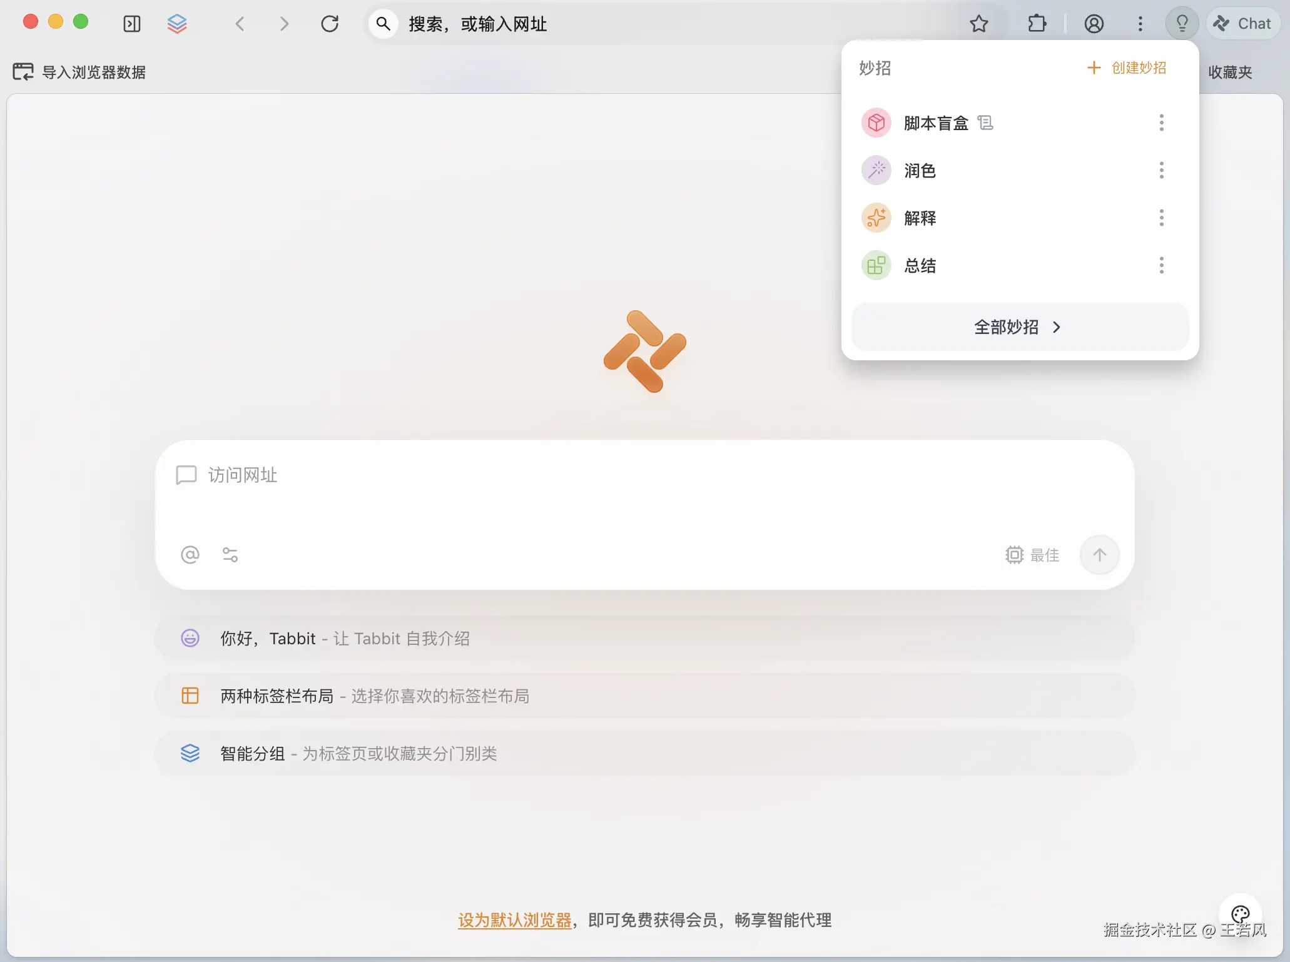Screen dimensions: 1290x962
Task: Toggle the Chat side panel
Action: [1242, 24]
